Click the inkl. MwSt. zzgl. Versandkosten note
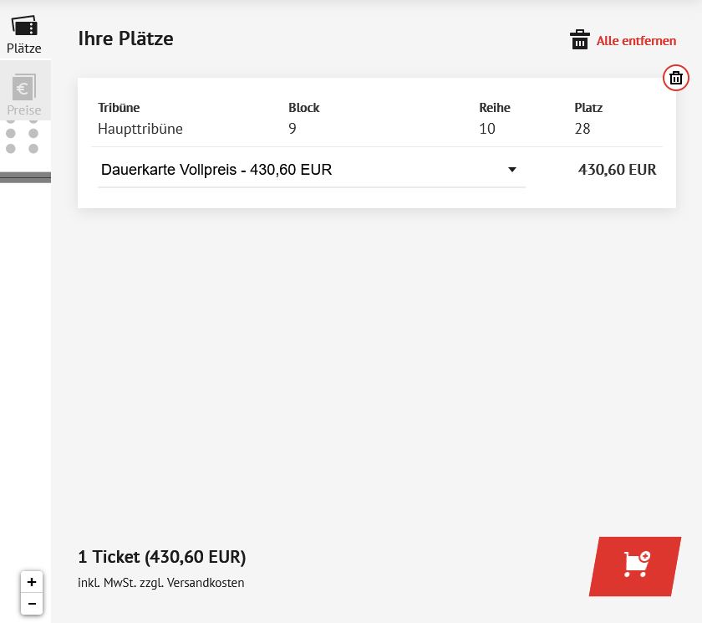Image resolution: width=702 pixels, height=623 pixels. click(x=161, y=583)
